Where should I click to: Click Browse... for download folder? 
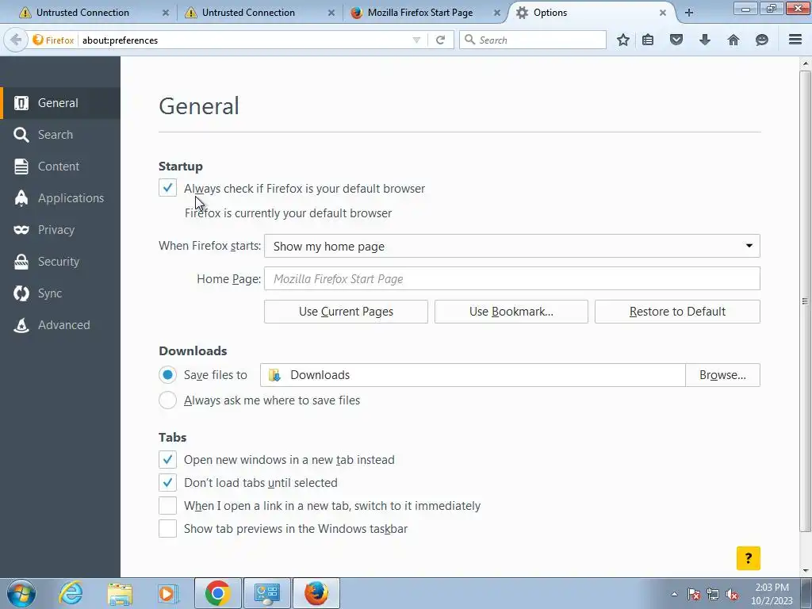(x=722, y=375)
